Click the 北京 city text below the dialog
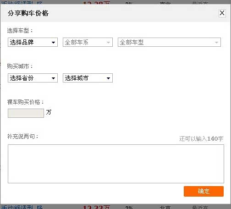This screenshot has width=231, height=209. pos(165,207)
